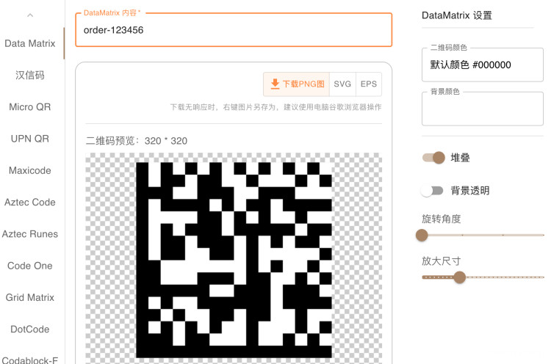This screenshot has width=551, height=364.
Task: Open the 背景颜色 background color field
Action: (x=482, y=109)
